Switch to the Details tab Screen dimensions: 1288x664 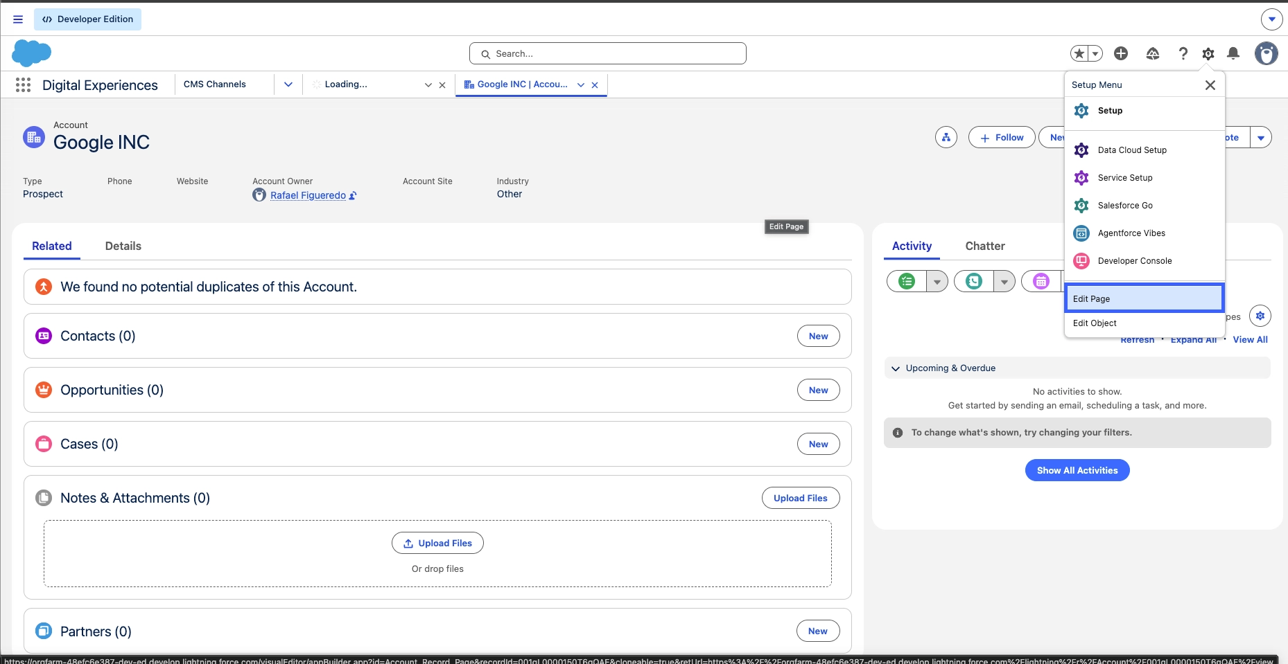coord(123,246)
